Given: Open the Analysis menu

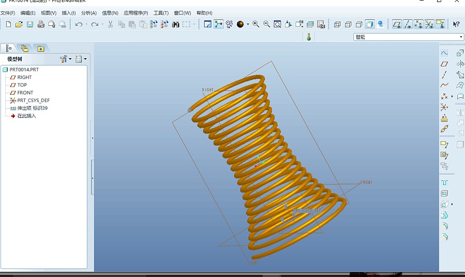Looking at the screenshot, I should (89, 13).
